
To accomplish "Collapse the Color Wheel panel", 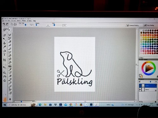I will 143,59.
